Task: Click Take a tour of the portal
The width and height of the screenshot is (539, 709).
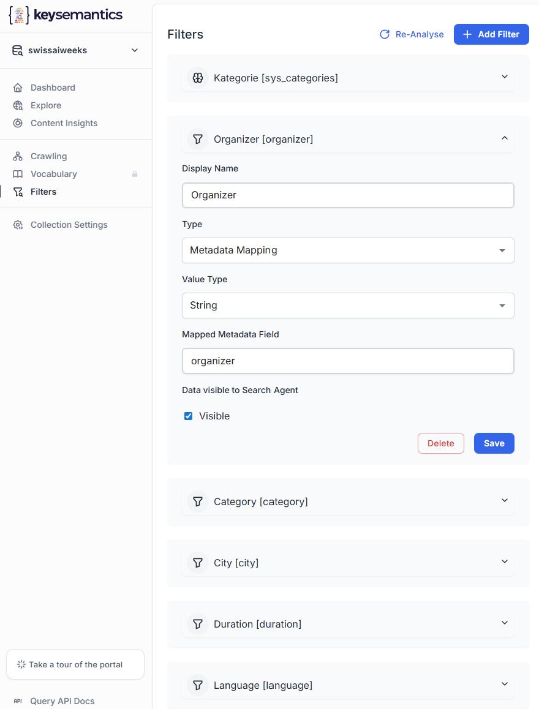Action: pyautogui.click(x=75, y=665)
